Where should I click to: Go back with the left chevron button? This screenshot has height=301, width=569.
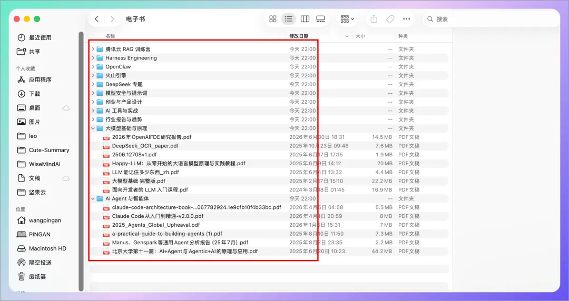pos(96,19)
